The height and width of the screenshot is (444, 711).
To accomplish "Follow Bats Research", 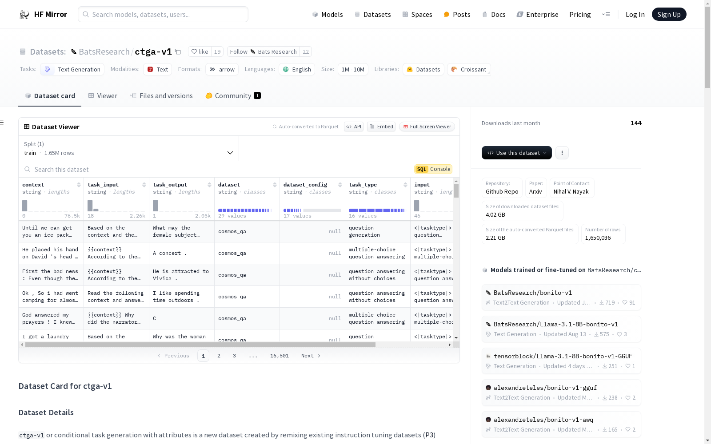I will point(264,52).
